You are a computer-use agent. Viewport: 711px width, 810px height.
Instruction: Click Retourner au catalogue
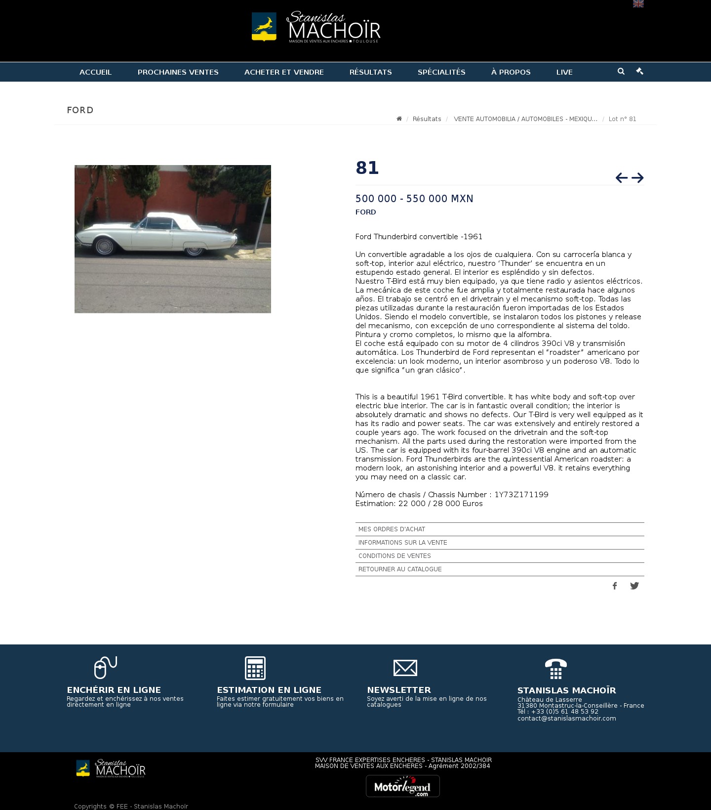point(500,569)
